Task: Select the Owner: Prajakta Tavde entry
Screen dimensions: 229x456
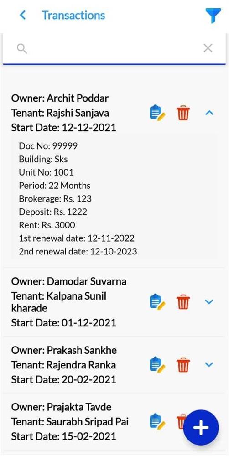Action: pos(62,407)
